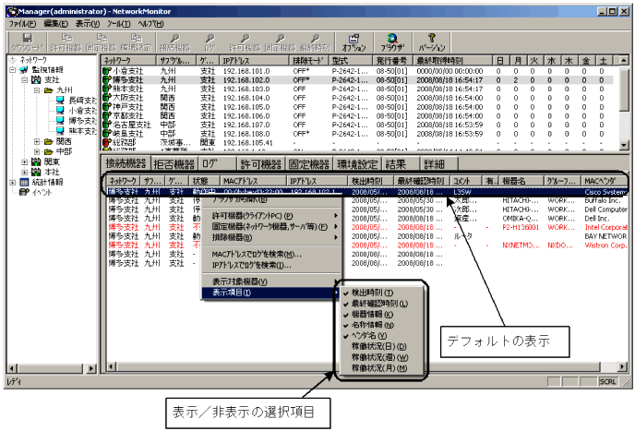Collapse the 監視情報 tree node

point(13,69)
